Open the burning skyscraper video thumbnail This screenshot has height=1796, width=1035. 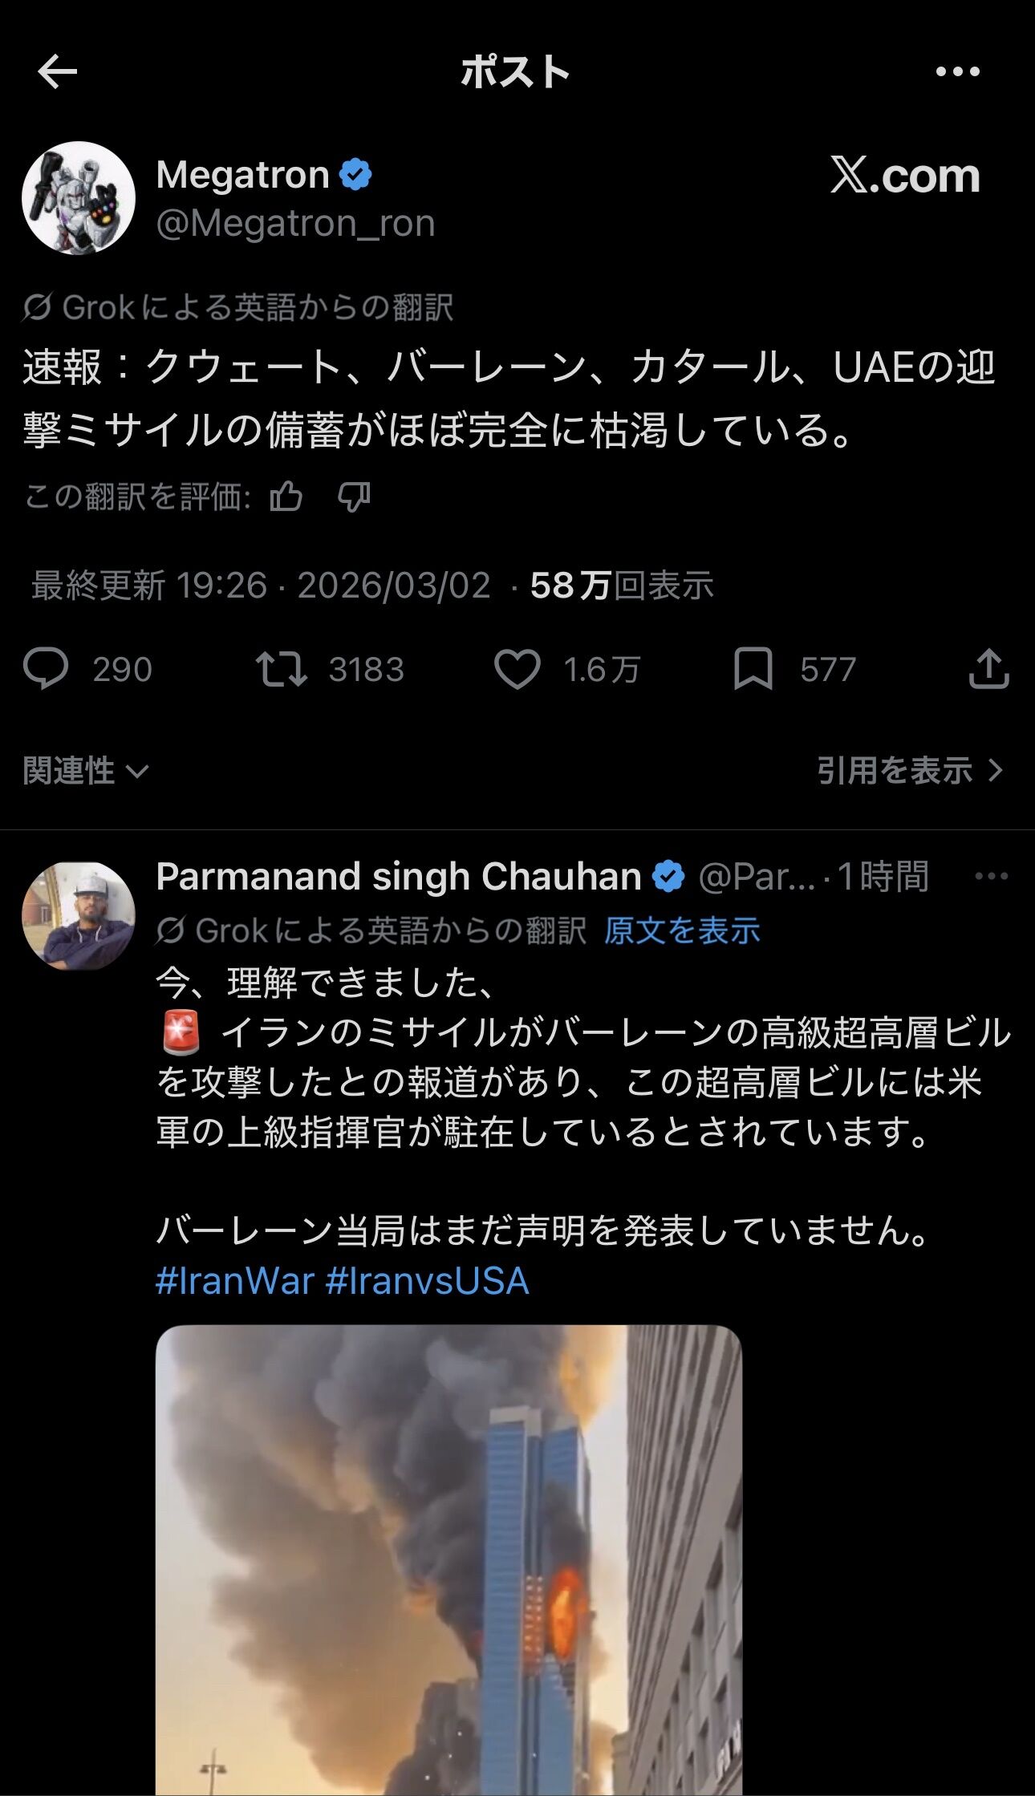[x=448, y=1560]
